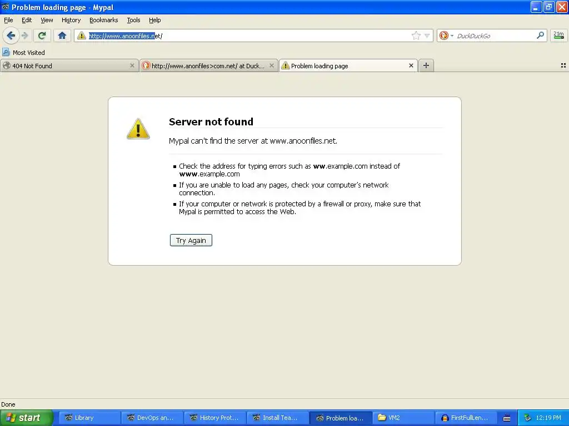The image size is (569, 426).
Task: Open the Help menu
Action: click(155, 20)
